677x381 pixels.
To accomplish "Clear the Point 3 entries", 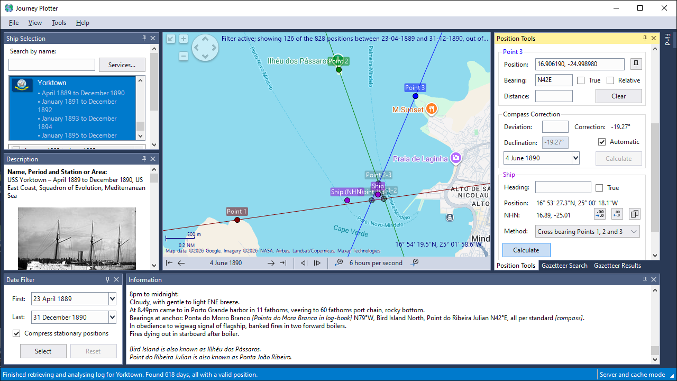I will 619,96.
